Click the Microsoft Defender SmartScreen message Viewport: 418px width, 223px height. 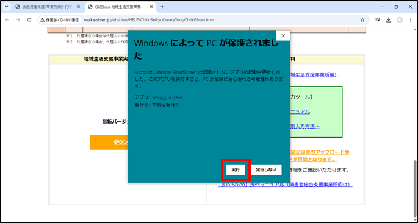point(209,79)
